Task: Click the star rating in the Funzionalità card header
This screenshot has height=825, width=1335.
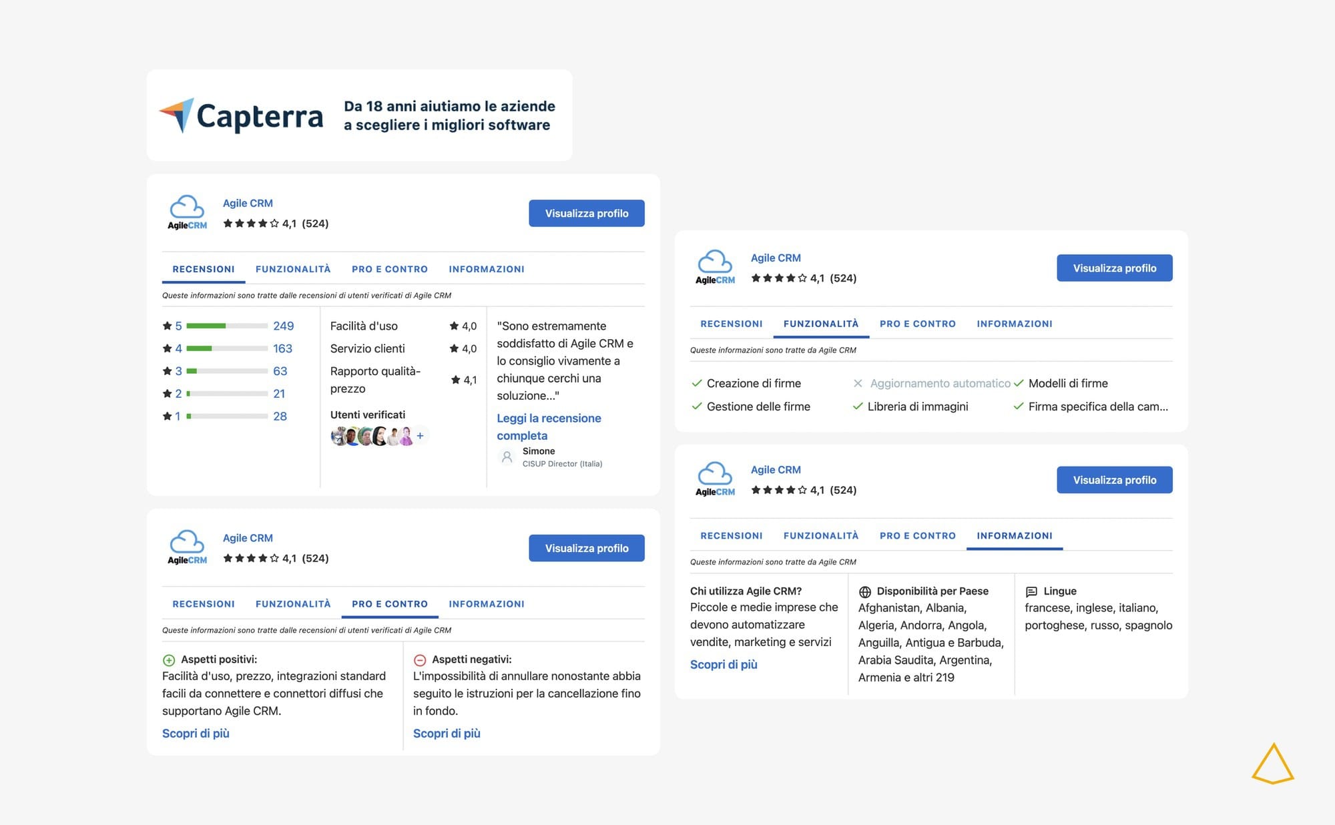Action: (779, 278)
